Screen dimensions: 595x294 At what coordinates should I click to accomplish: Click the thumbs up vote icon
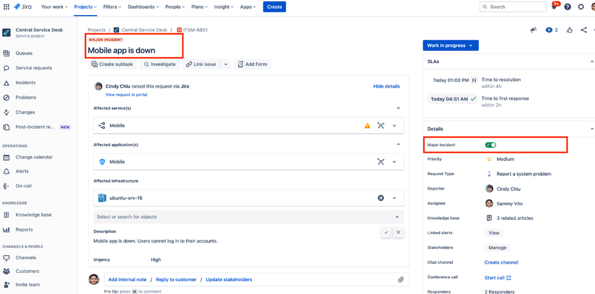coord(569,30)
